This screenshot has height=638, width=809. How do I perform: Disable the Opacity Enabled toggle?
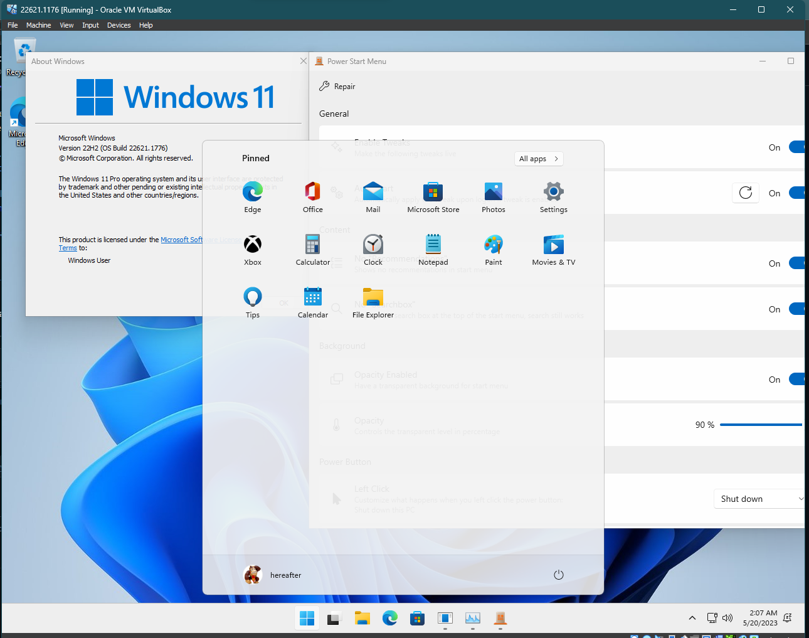[x=796, y=378]
